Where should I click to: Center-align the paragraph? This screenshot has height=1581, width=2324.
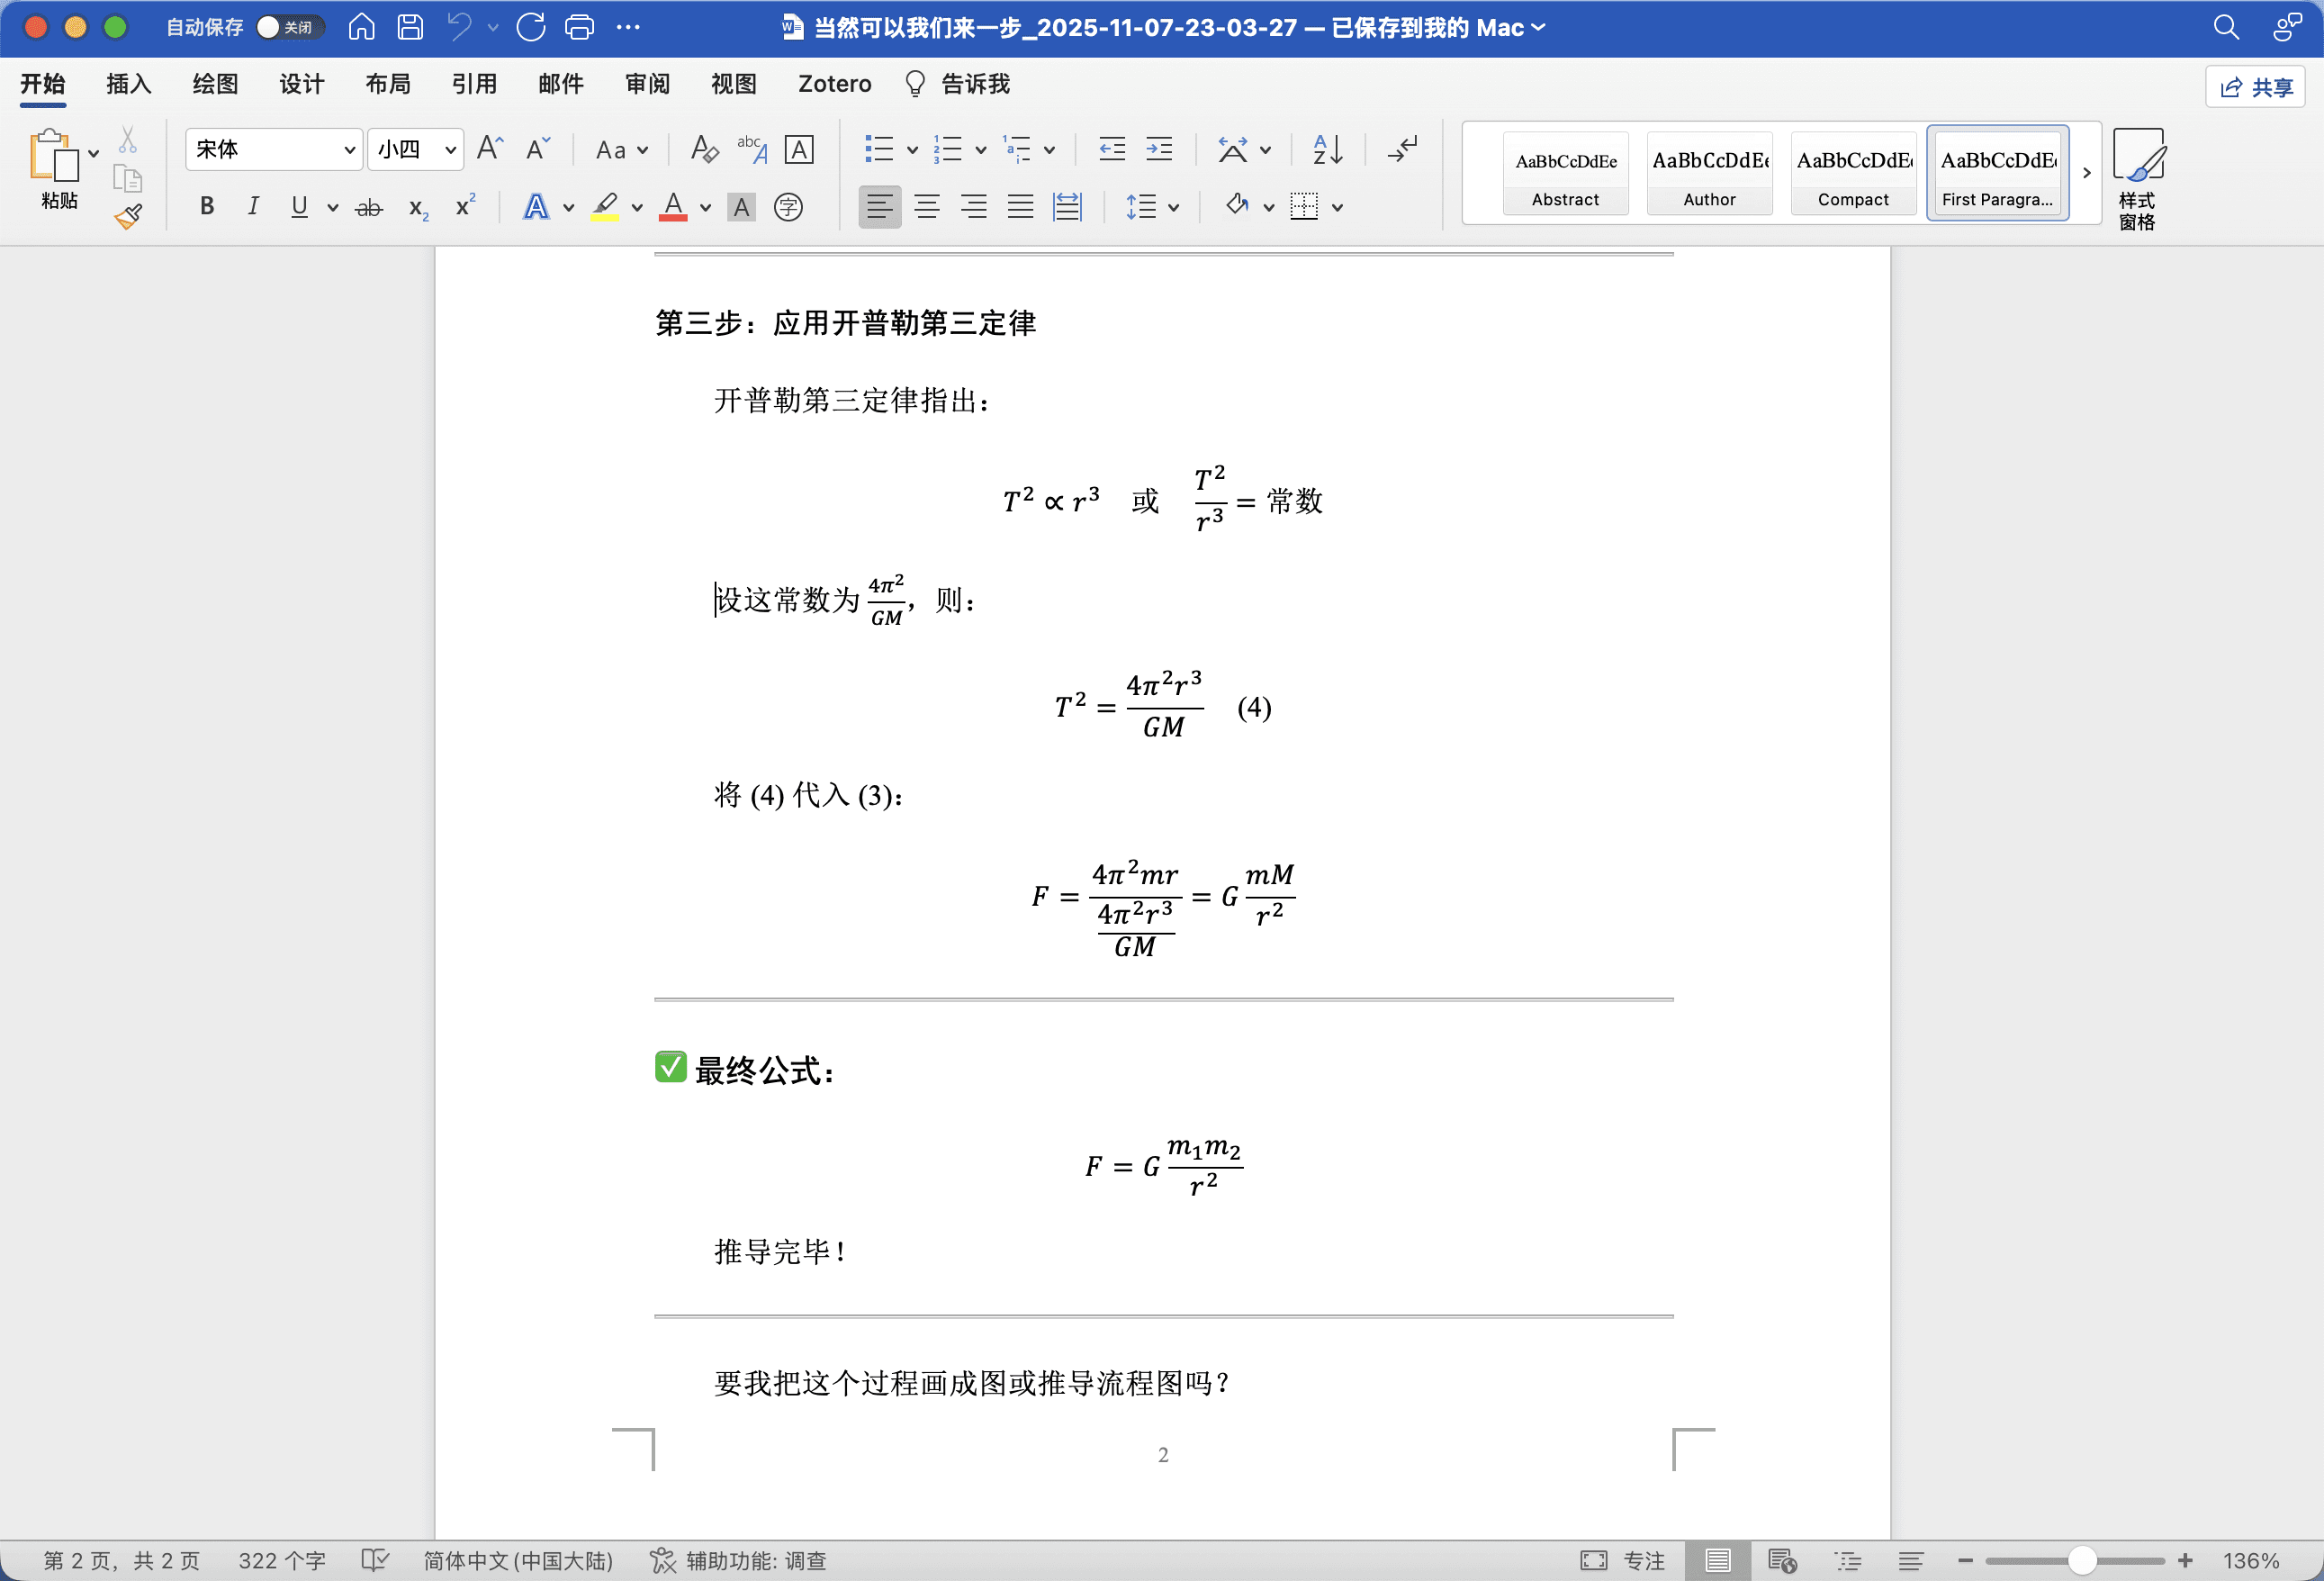point(926,207)
